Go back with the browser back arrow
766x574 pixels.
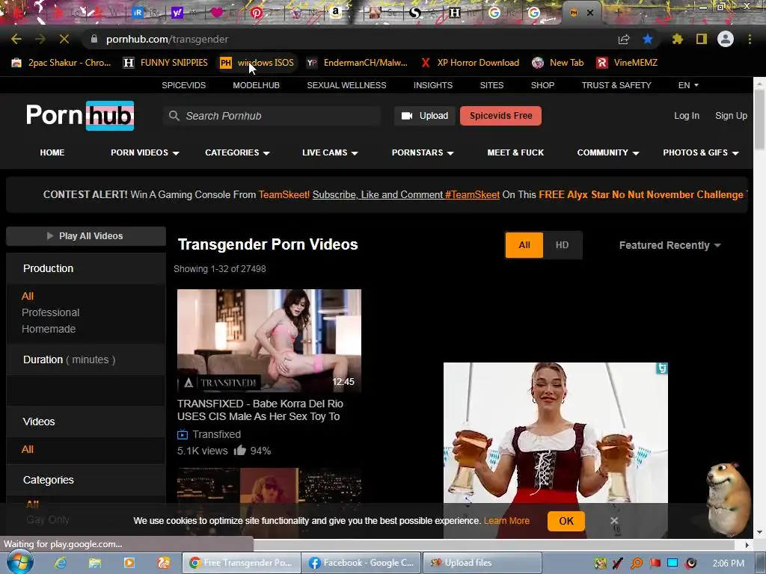click(16, 39)
